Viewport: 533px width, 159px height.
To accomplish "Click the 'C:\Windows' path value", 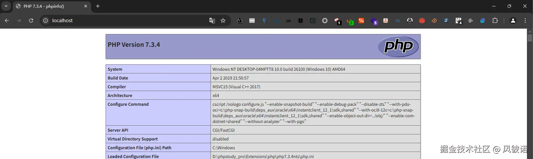I will pyautogui.click(x=224, y=148).
